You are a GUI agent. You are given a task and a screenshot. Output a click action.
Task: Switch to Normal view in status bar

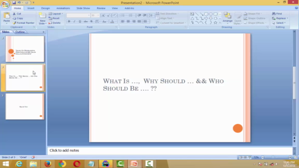click(x=241, y=157)
